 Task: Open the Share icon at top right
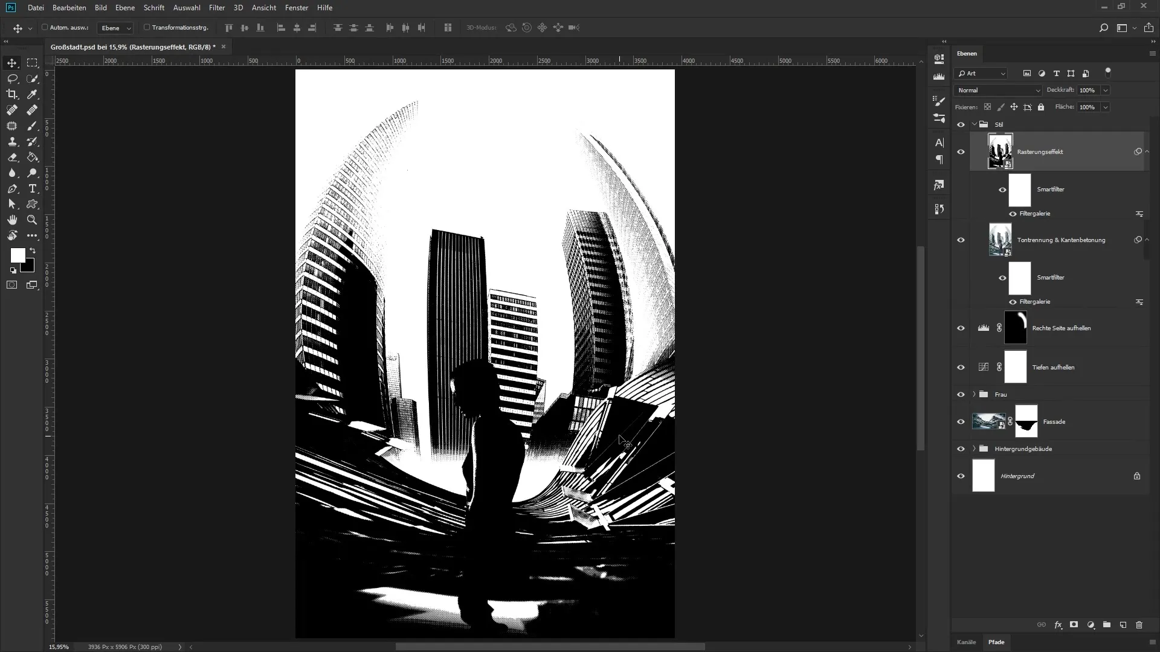click(x=1149, y=28)
